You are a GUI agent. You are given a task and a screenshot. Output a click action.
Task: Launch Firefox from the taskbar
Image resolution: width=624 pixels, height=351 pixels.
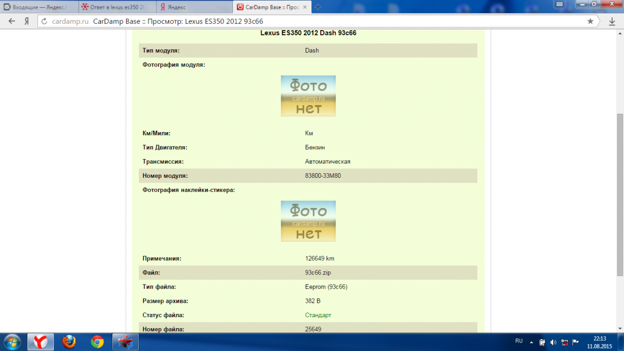pos(69,342)
